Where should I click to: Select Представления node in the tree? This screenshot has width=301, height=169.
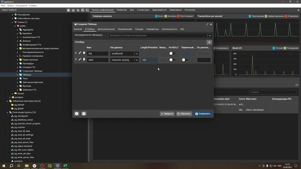(x=30, y=60)
